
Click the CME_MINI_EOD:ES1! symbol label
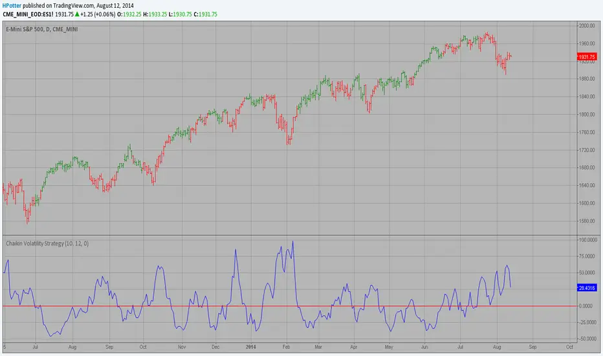[x=28, y=14]
